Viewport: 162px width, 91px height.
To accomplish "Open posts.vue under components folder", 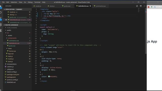I will 17,46.
